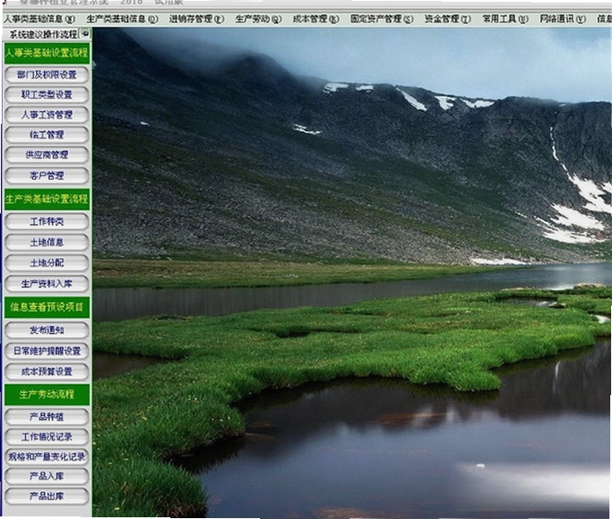Select the green 生产劳动流程 section header
This screenshot has width=612, height=519.
pos(46,394)
